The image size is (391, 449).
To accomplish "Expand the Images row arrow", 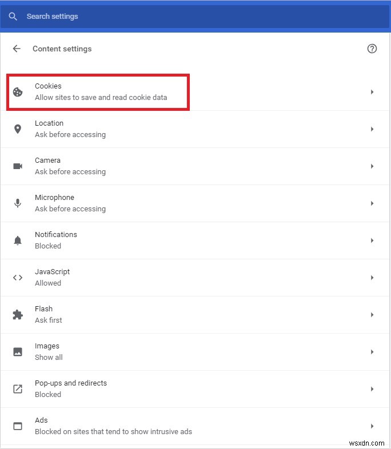I will [372, 352].
